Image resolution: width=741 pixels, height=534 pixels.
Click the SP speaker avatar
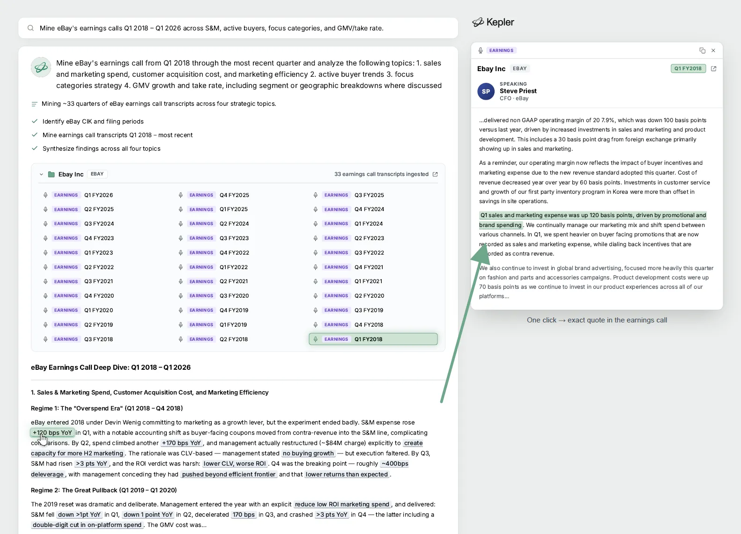486,91
